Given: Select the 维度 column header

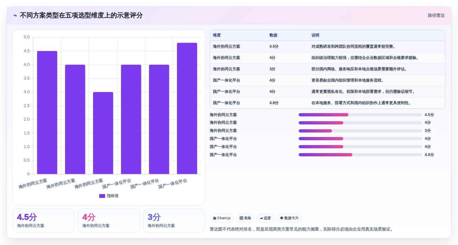Looking at the screenshot, I should point(217,35).
